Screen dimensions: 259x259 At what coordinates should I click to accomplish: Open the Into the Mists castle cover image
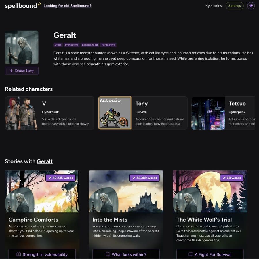[126, 191]
